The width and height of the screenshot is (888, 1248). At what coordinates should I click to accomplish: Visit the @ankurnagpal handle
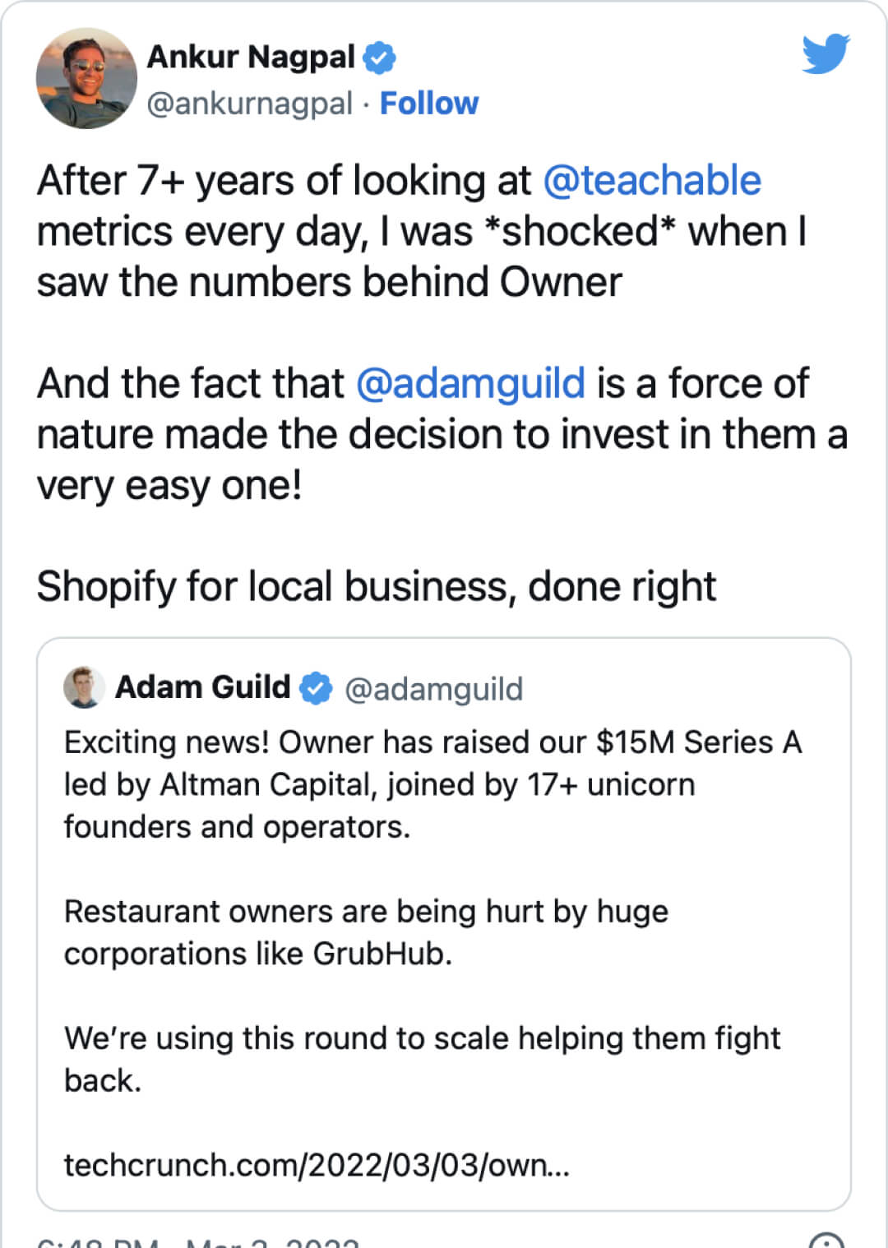click(249, 104)
